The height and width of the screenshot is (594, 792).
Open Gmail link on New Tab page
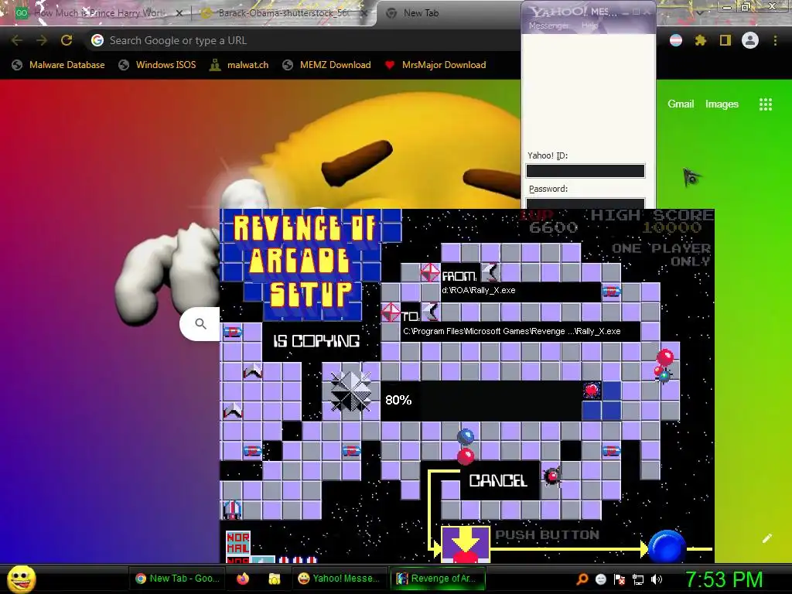pyautogui.click(x=681, y=104)
